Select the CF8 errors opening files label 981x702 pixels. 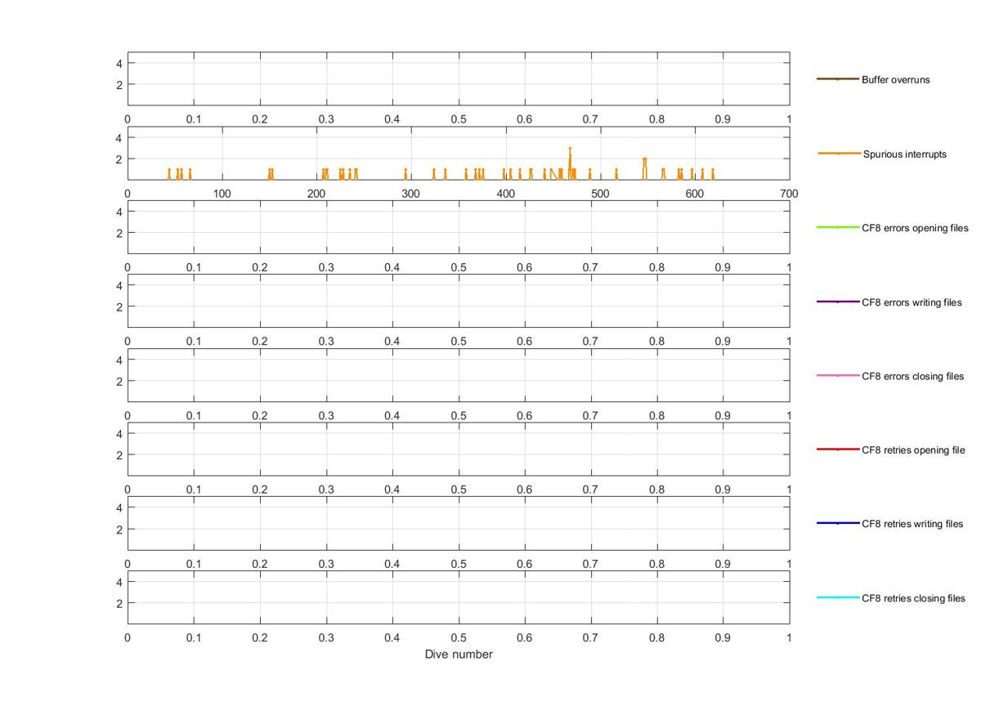click(915, 228)
